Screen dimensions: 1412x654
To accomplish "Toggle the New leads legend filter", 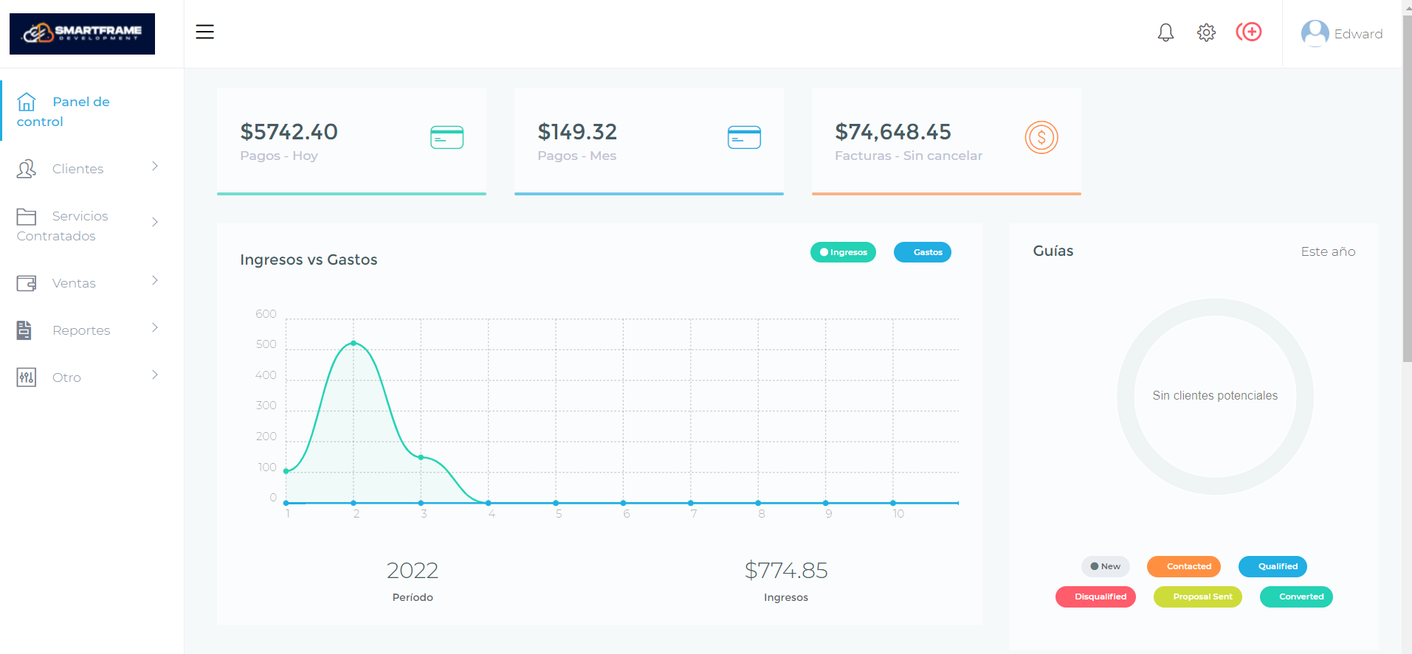I will point(1105,566).
